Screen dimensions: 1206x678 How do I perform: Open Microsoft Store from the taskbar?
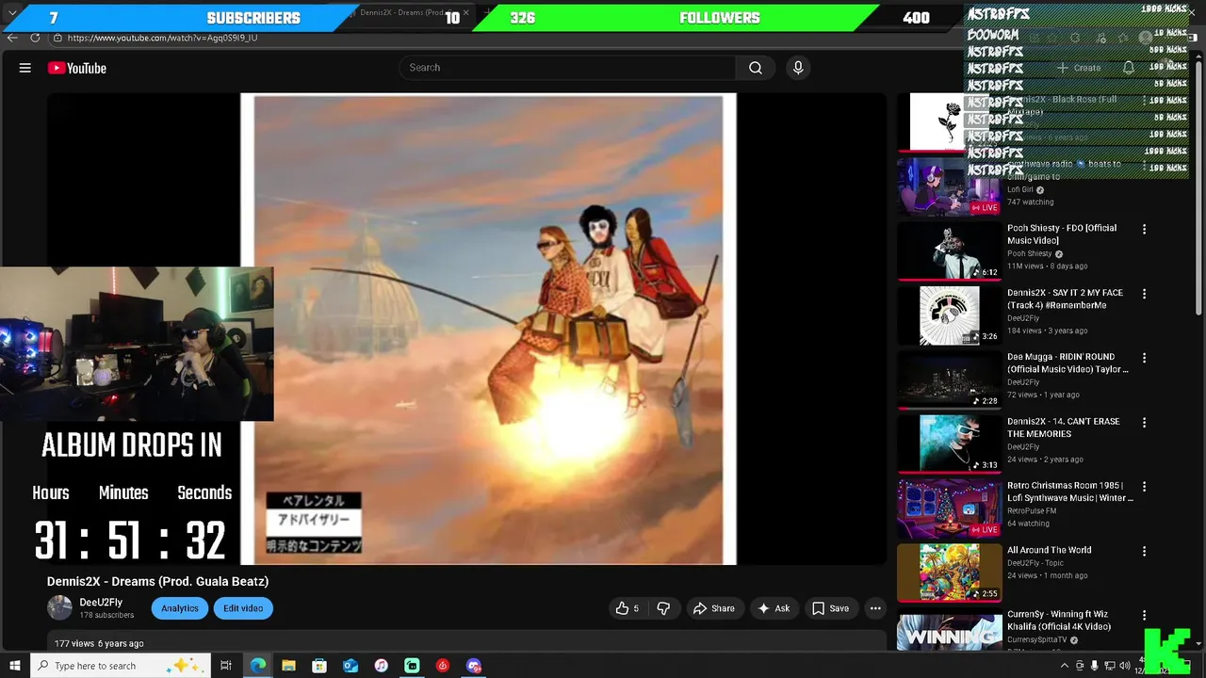(x=319, y=666)
